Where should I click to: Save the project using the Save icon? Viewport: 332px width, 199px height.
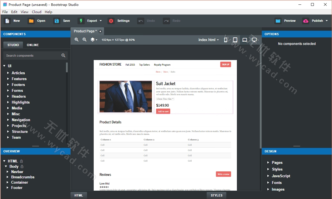(x=57, y=21)
